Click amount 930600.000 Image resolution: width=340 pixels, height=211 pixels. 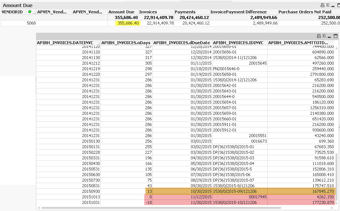tap(323, 130)
